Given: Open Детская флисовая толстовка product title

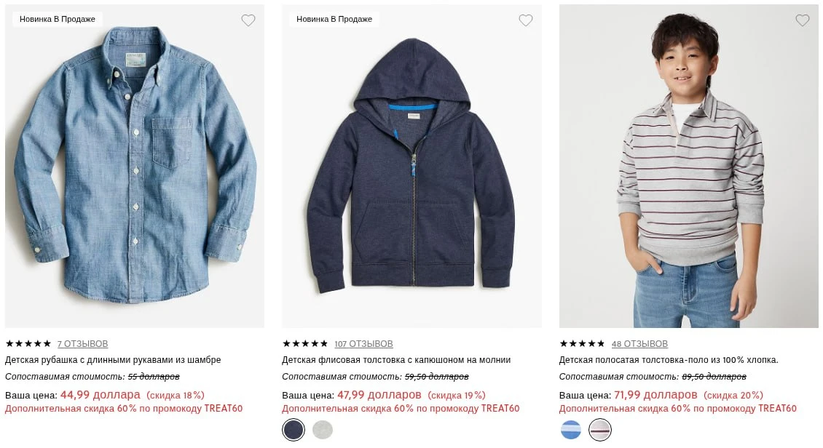Looking at the screenshot, I should click(396, 360).
